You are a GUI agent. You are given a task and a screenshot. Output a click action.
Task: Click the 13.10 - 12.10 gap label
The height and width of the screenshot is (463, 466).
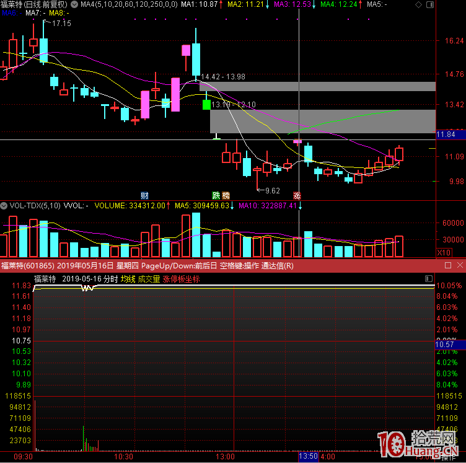233,105
